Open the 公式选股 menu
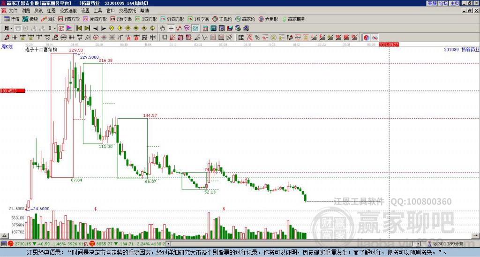The height and width of the screenshot is (257, 480). tap(68, 11)
